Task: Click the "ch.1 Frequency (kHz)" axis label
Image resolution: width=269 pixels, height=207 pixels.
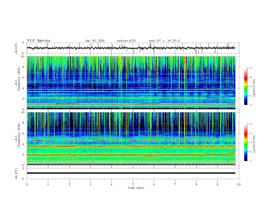Action: (x=18, y=78)
